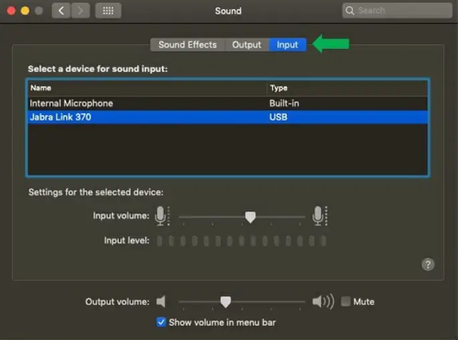Click into the Search field
Screen dimensions: 458x340
[397, 11]
